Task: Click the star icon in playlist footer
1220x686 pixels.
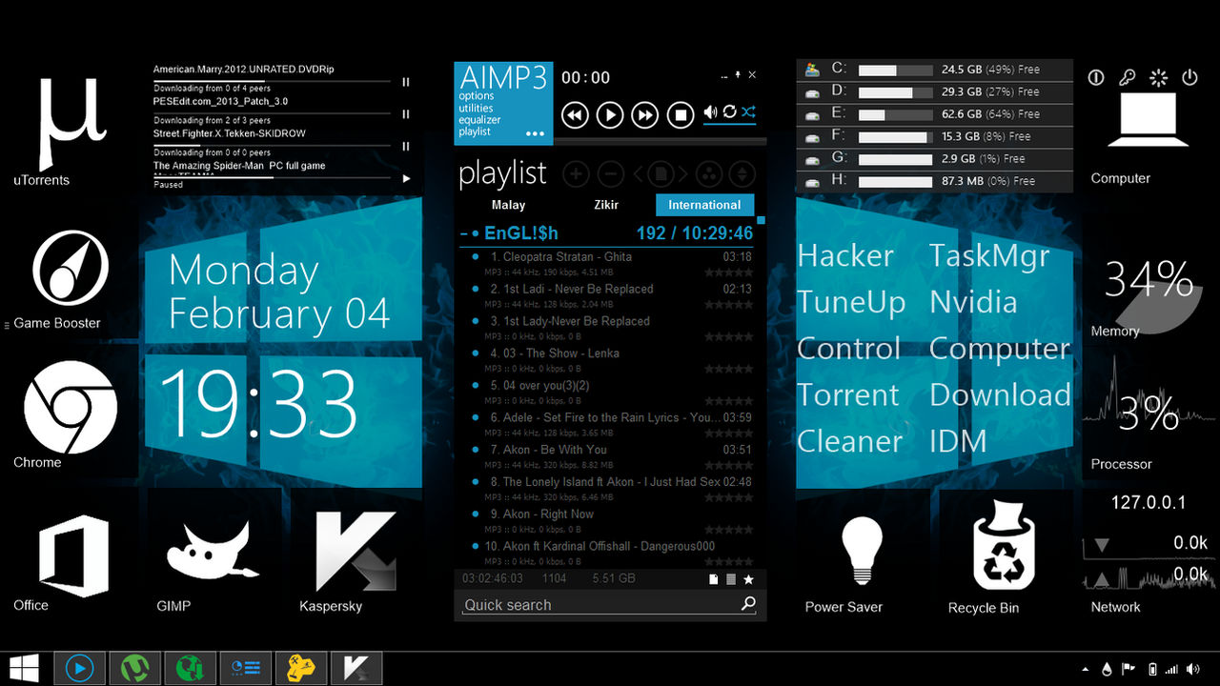Action: (x=748, y=579)
